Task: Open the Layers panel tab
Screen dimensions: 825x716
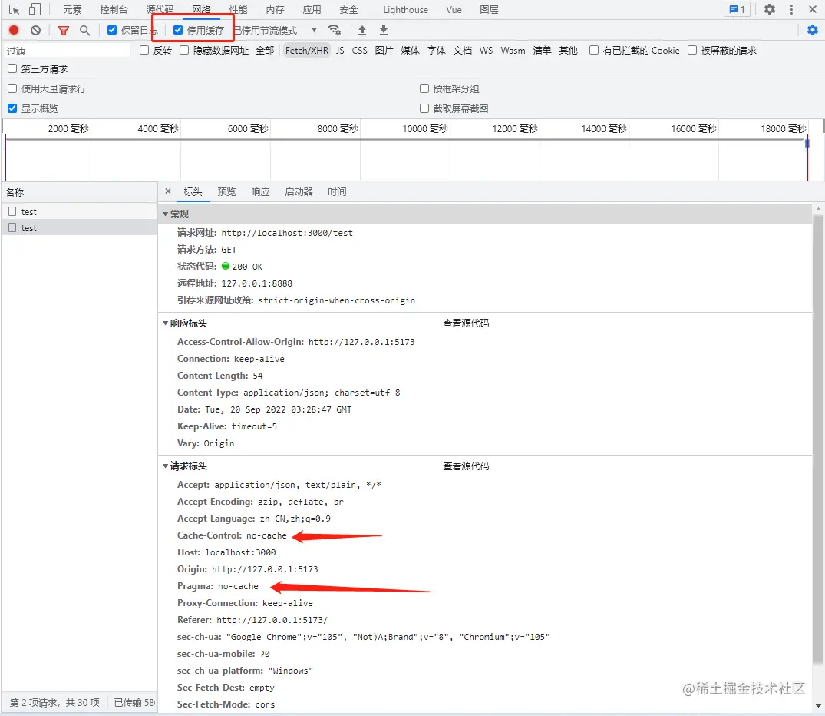Action: [x=490, y=9]
